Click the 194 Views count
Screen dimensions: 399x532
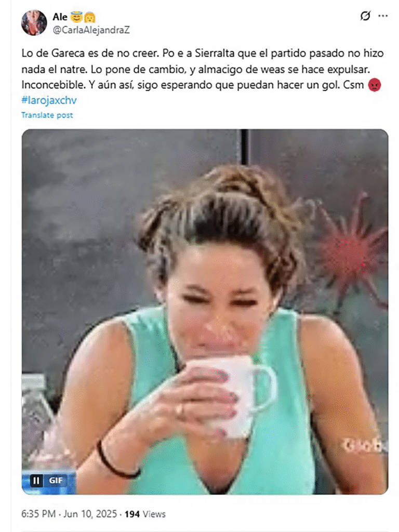click(145, 514)
